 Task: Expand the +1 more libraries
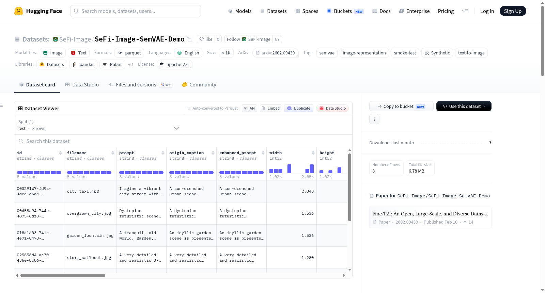(131, 64)
